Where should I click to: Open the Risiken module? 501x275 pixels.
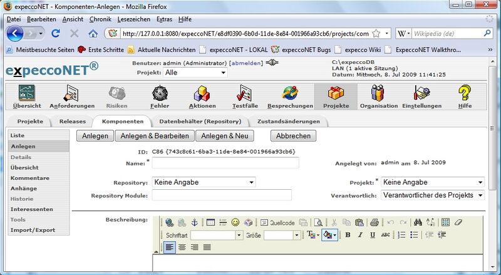pyautogui.click(x=116, y=97)
